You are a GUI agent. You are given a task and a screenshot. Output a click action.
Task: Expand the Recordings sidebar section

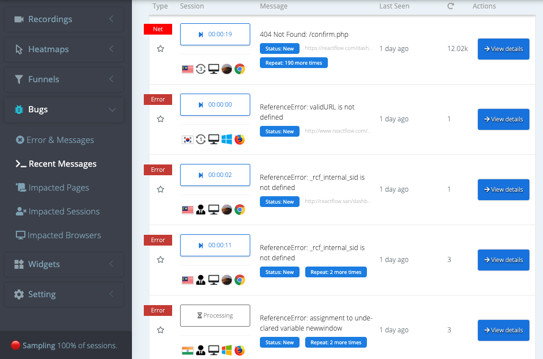64,19
